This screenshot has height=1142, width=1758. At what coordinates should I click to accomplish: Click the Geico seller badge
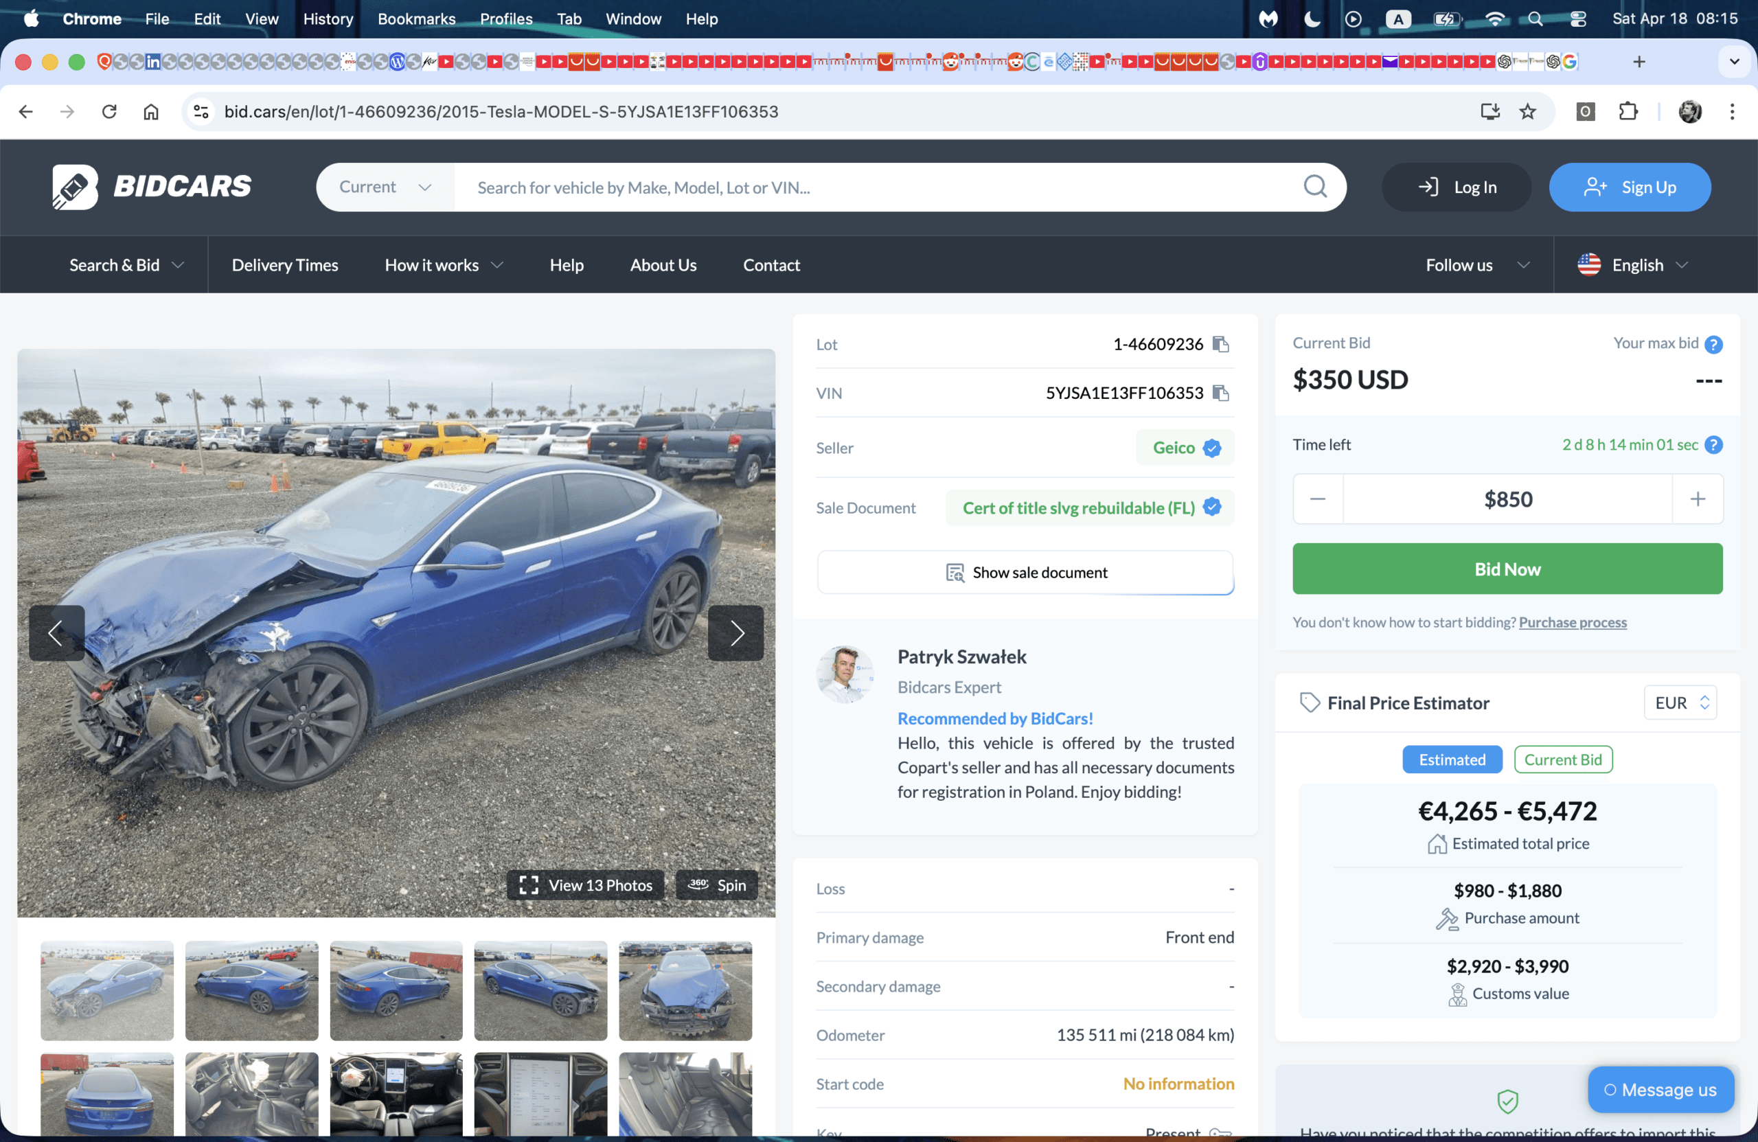tap(1185, 448)
